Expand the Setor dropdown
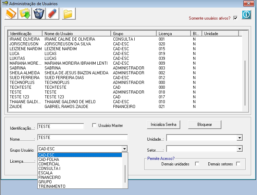 [240, 149]
